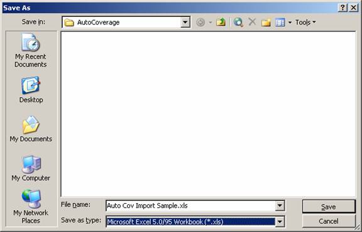
Task: Open the Back button history arrow
Action: (211, 23)
